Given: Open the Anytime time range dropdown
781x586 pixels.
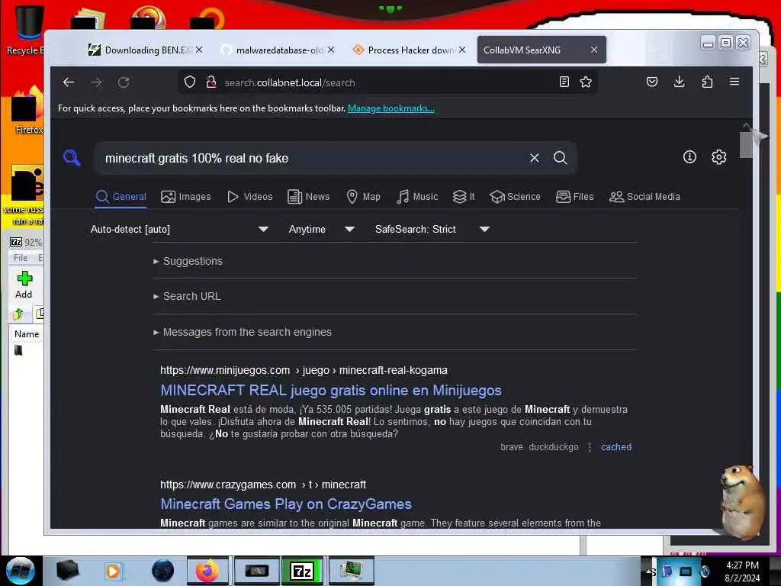Looking at the screenshot, I should [322, 229].
